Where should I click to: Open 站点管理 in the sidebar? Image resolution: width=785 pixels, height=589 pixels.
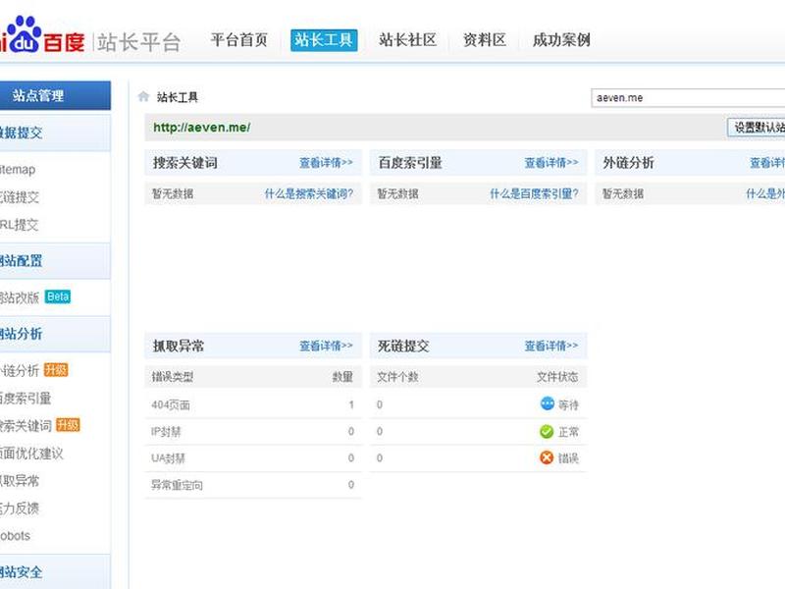[55, 95]
